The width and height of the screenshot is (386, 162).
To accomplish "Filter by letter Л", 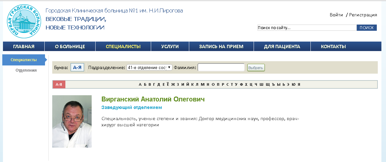I will click(197, 84).
